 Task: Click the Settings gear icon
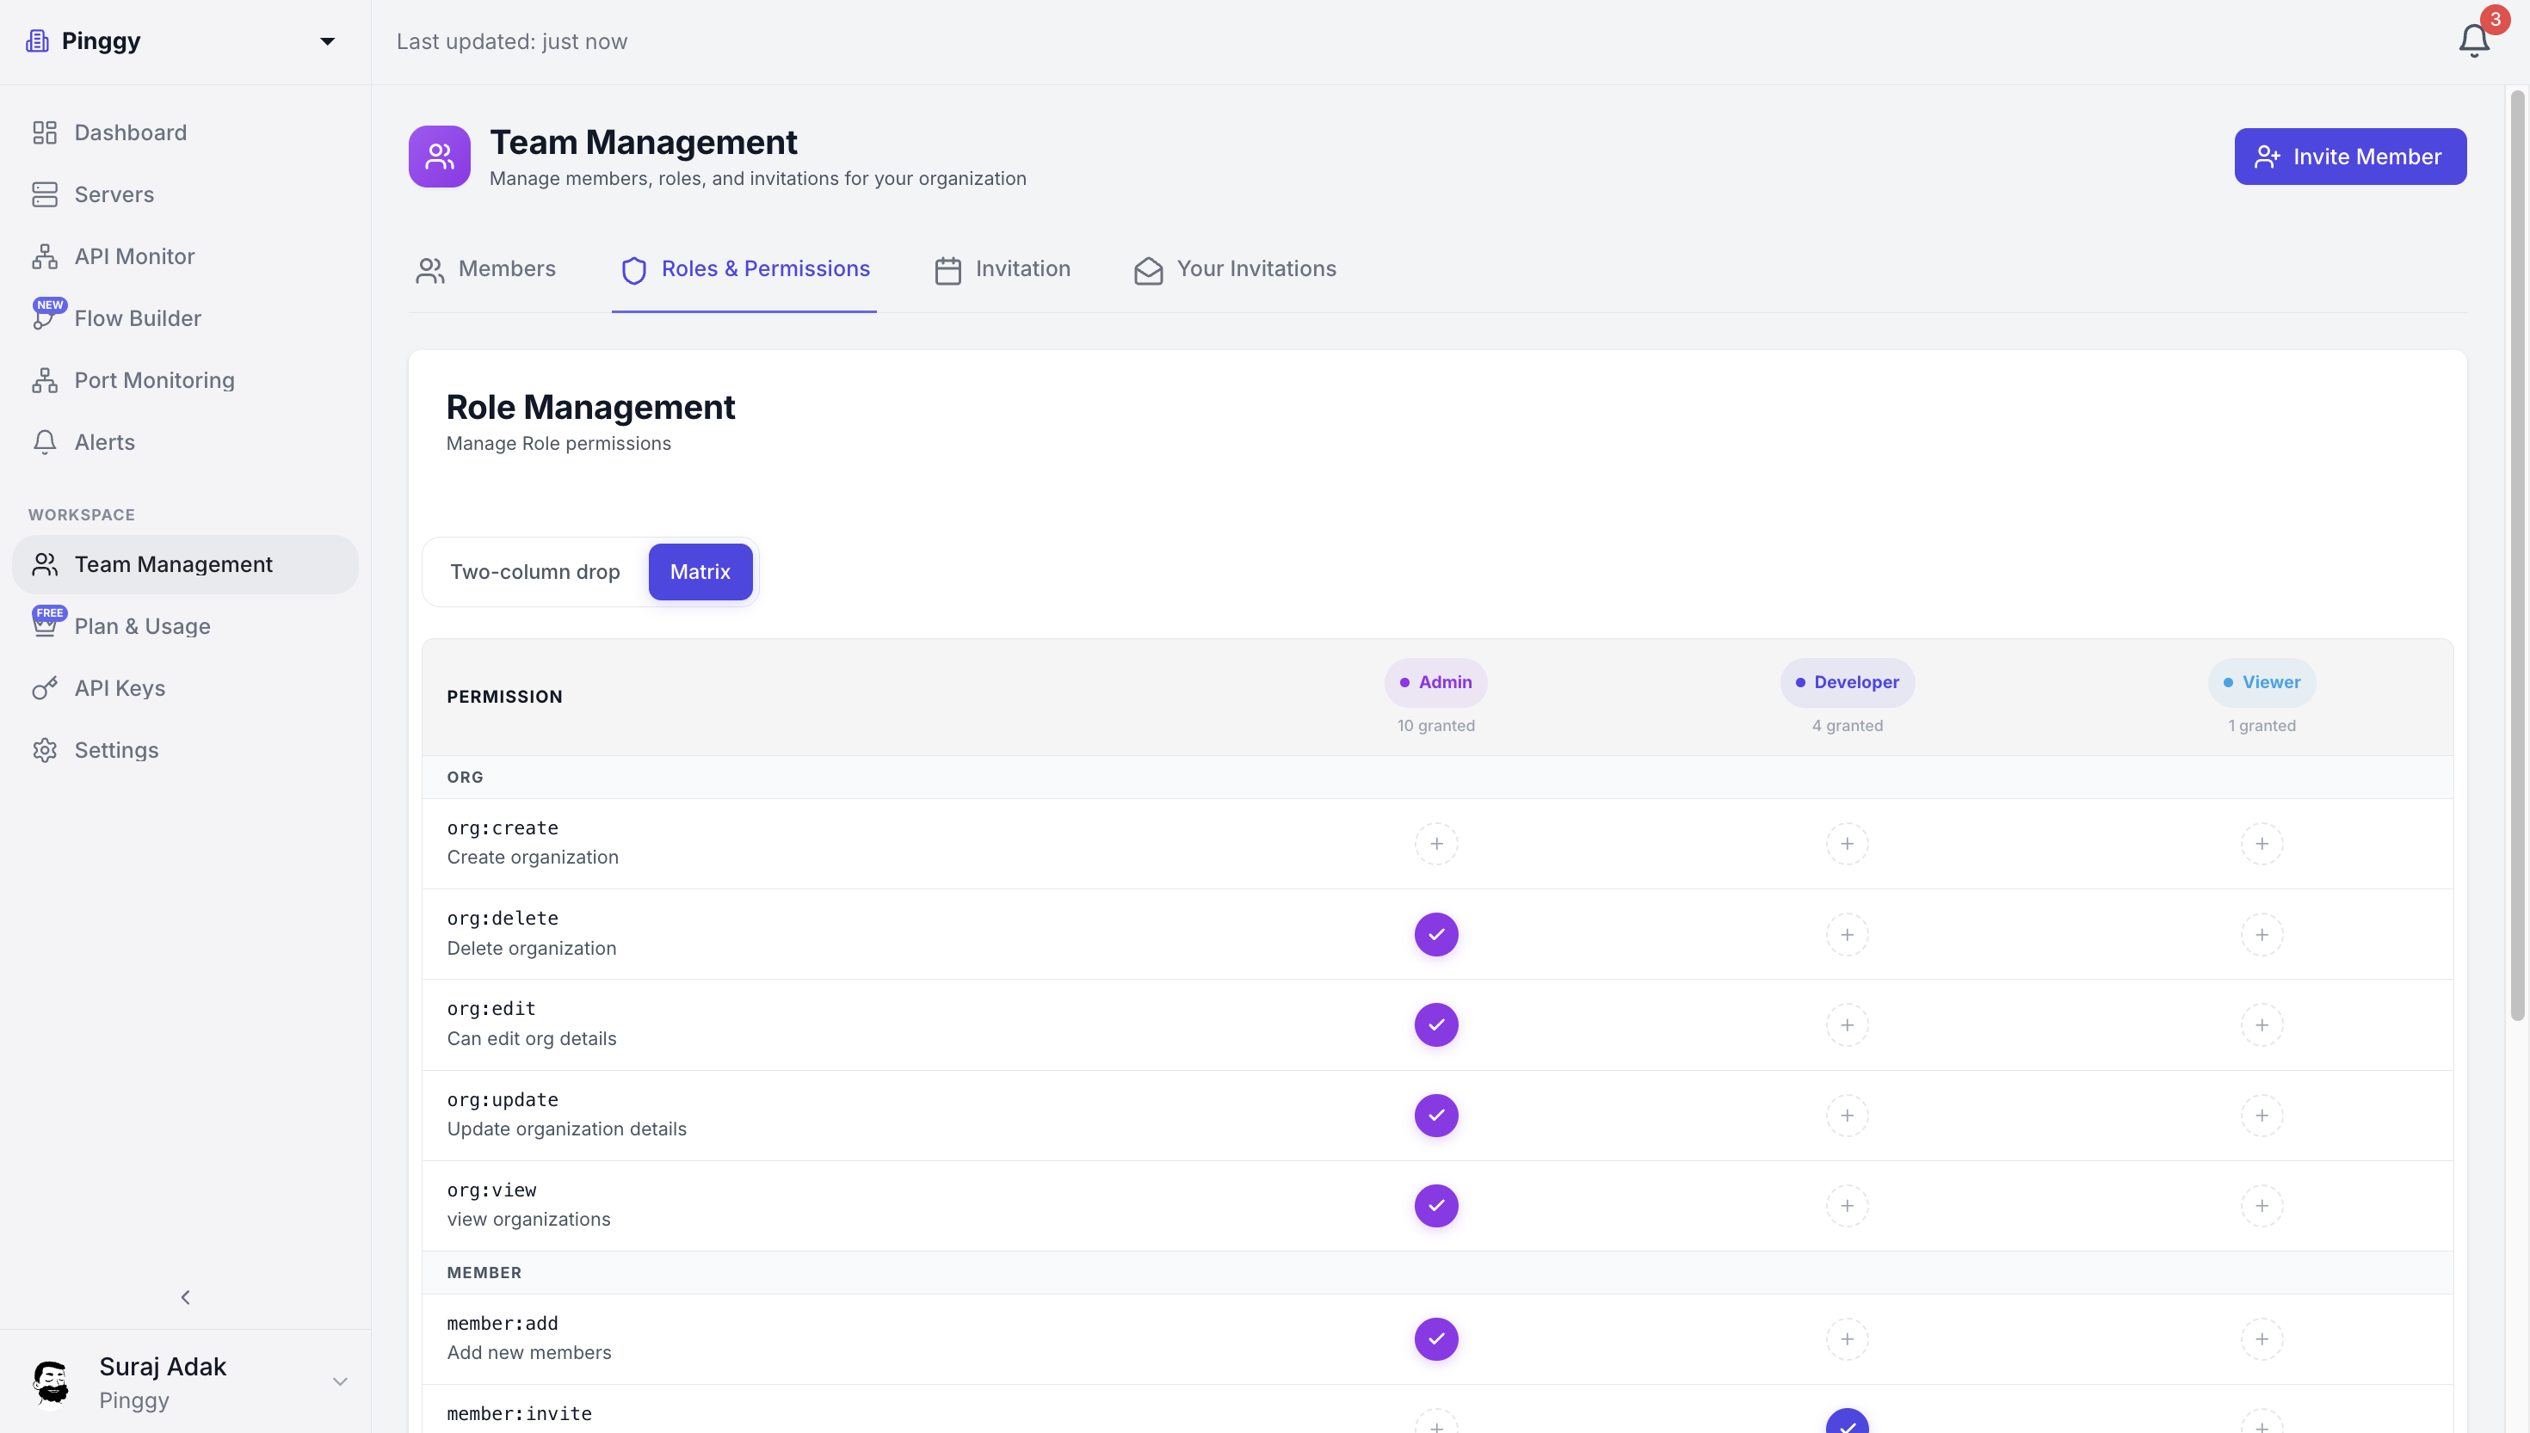tap(44, 751)
